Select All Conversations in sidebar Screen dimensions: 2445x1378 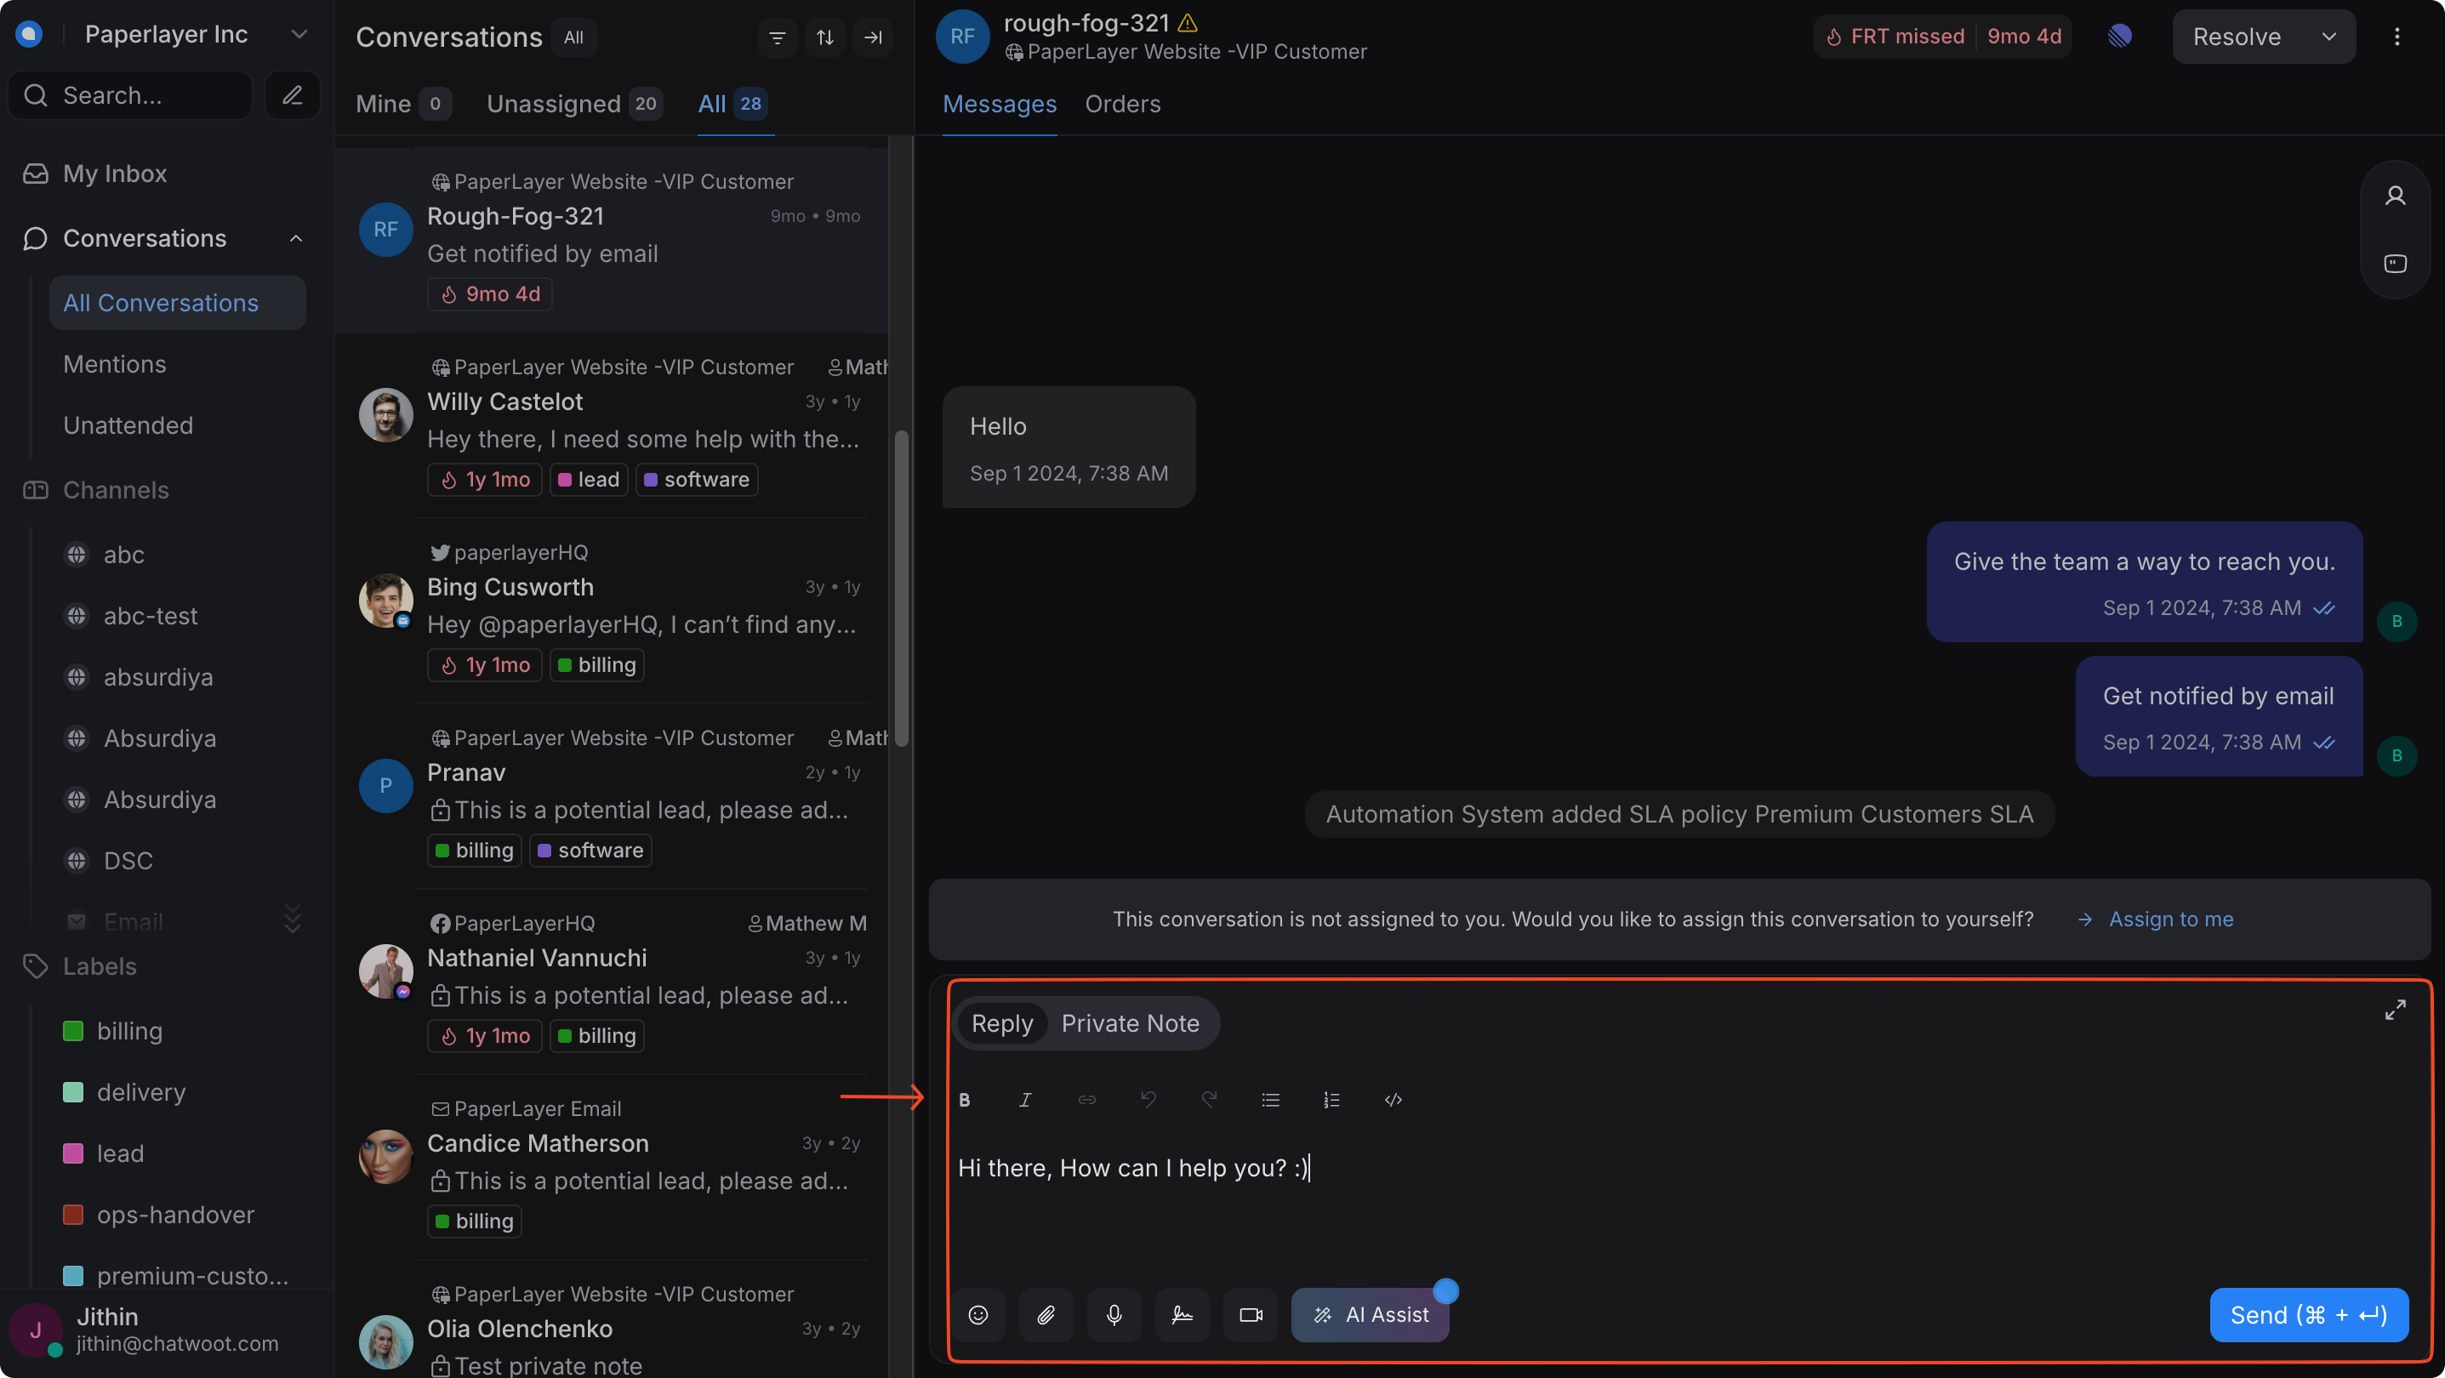click(177, 303)
